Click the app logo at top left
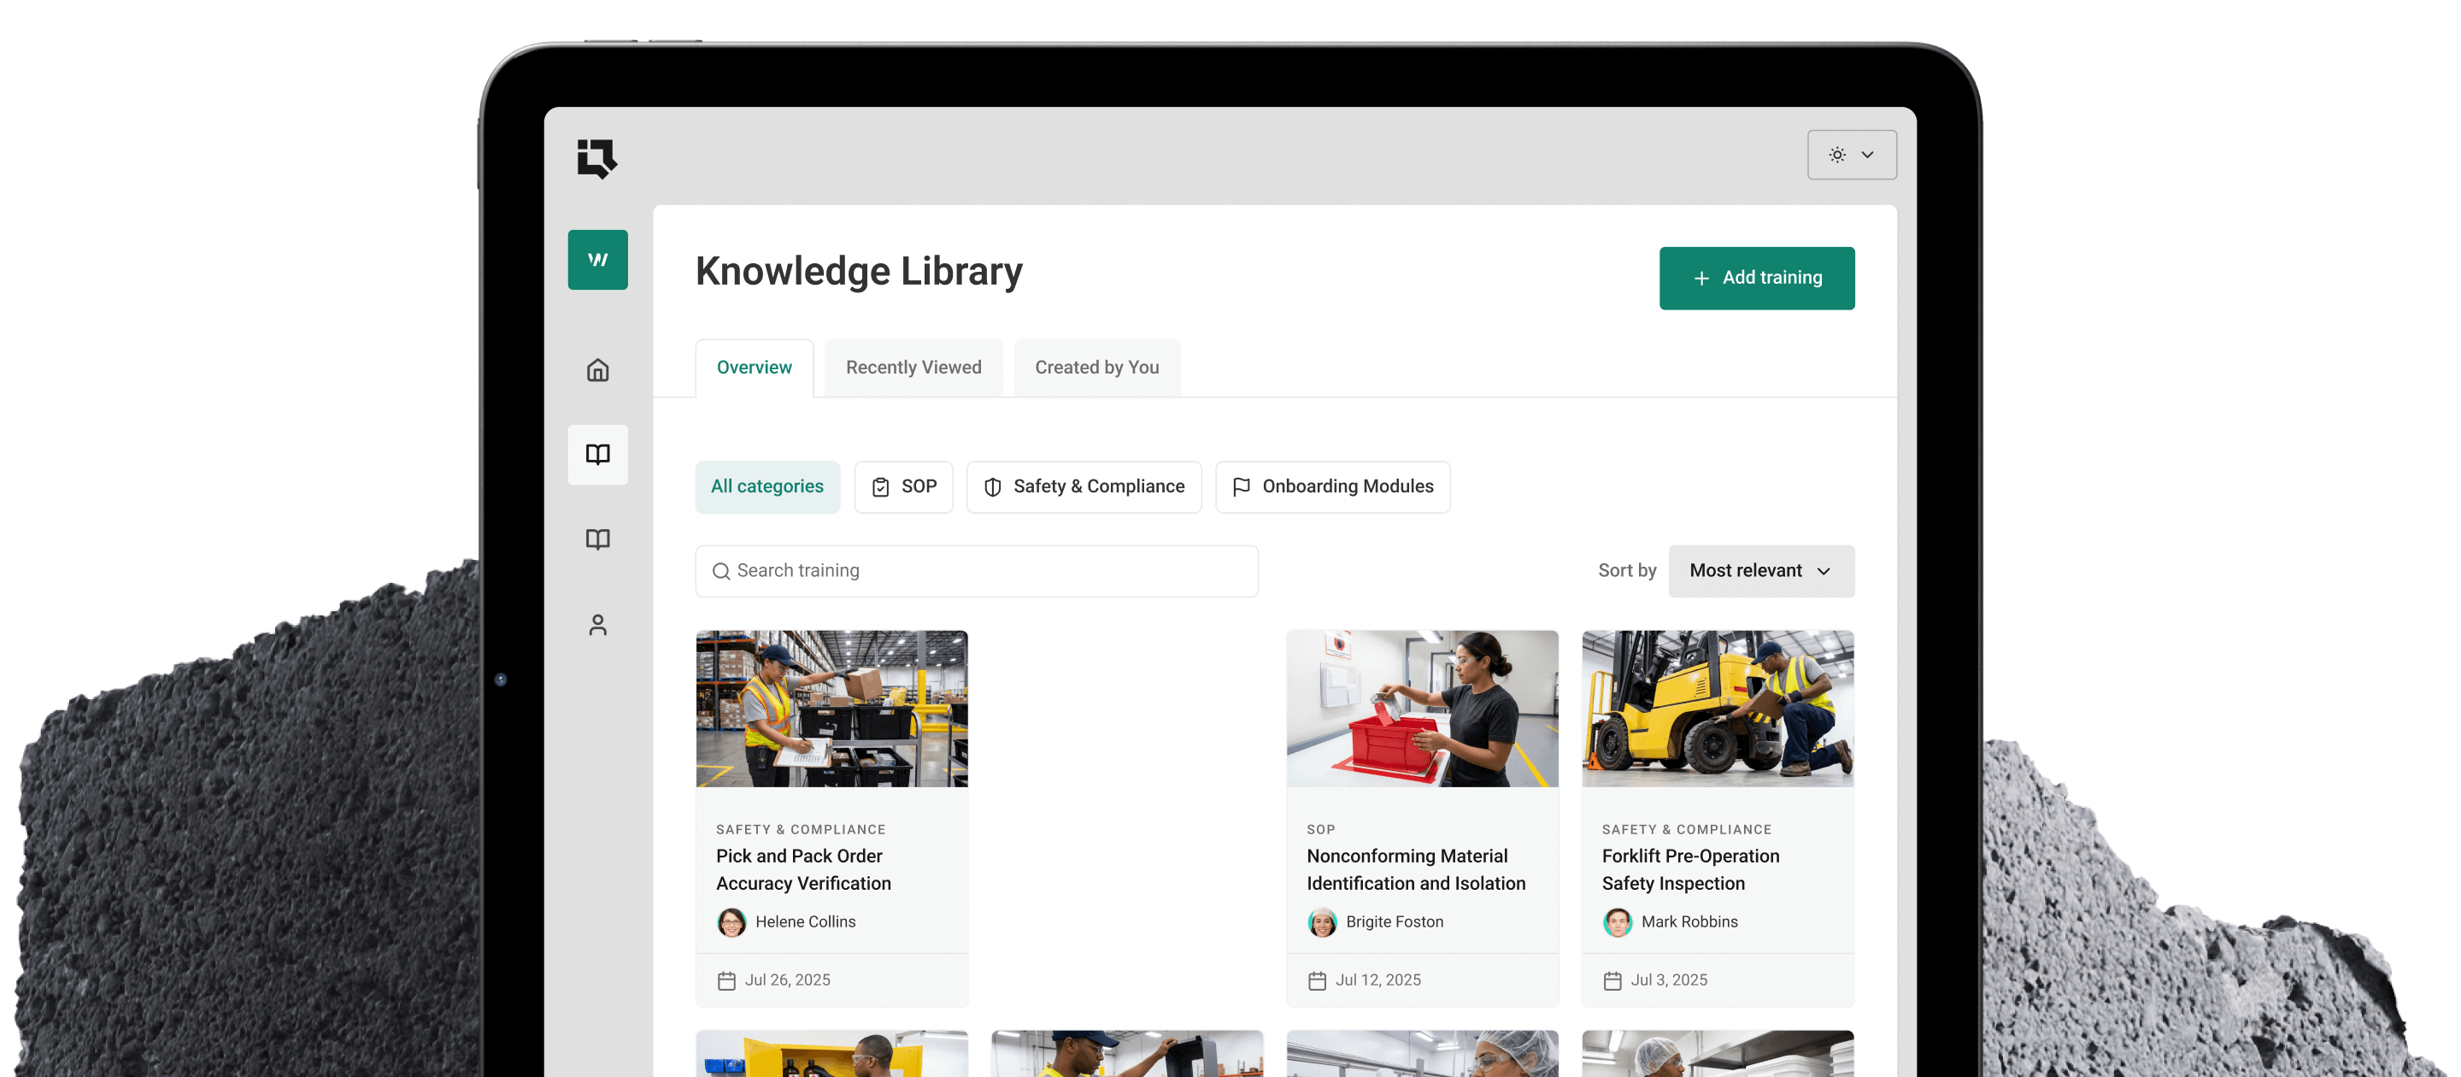Image resolution: width=2461 pixels, height=1077 pixels. click(594, 159)
